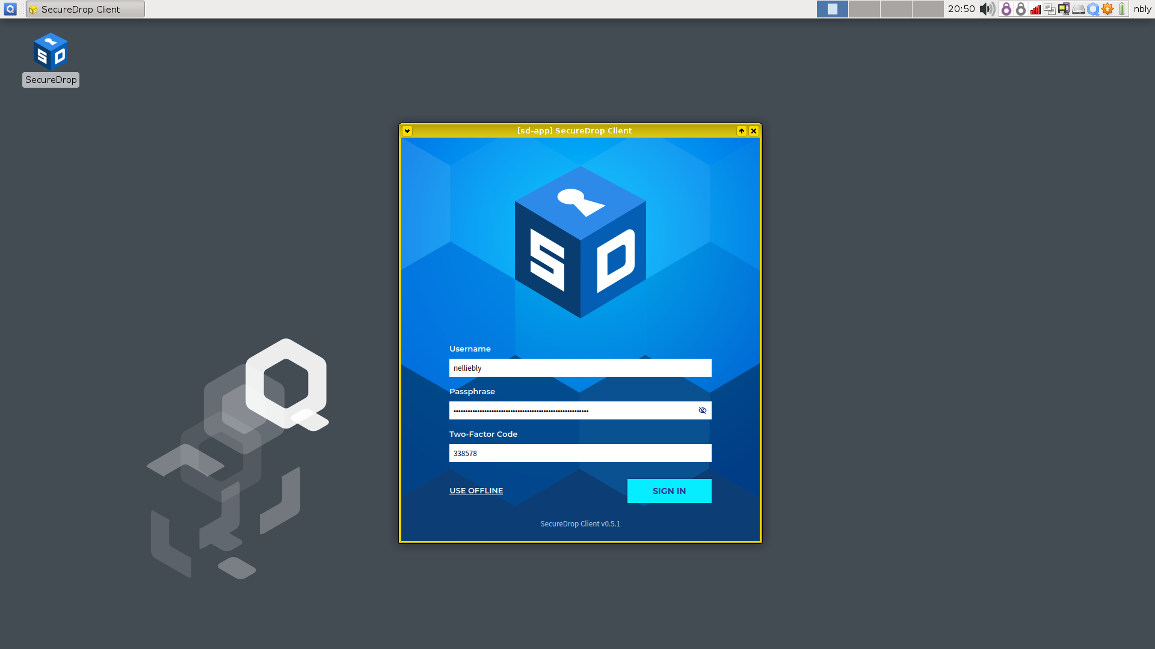Click the 20:50 clock in panel
This screenshot has width=1155, height=649.
[x=961, y=9]
